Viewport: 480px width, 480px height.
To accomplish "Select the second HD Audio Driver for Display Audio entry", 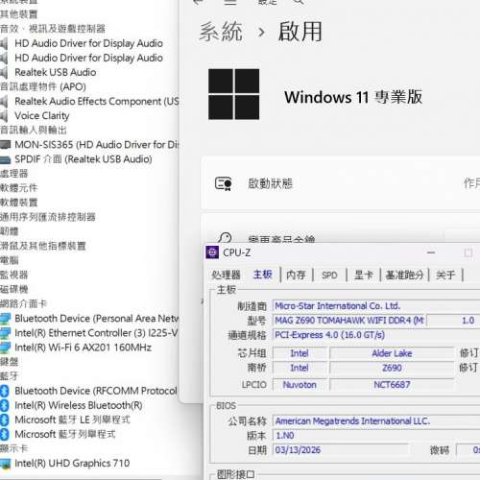I will [x=88, y=58].
